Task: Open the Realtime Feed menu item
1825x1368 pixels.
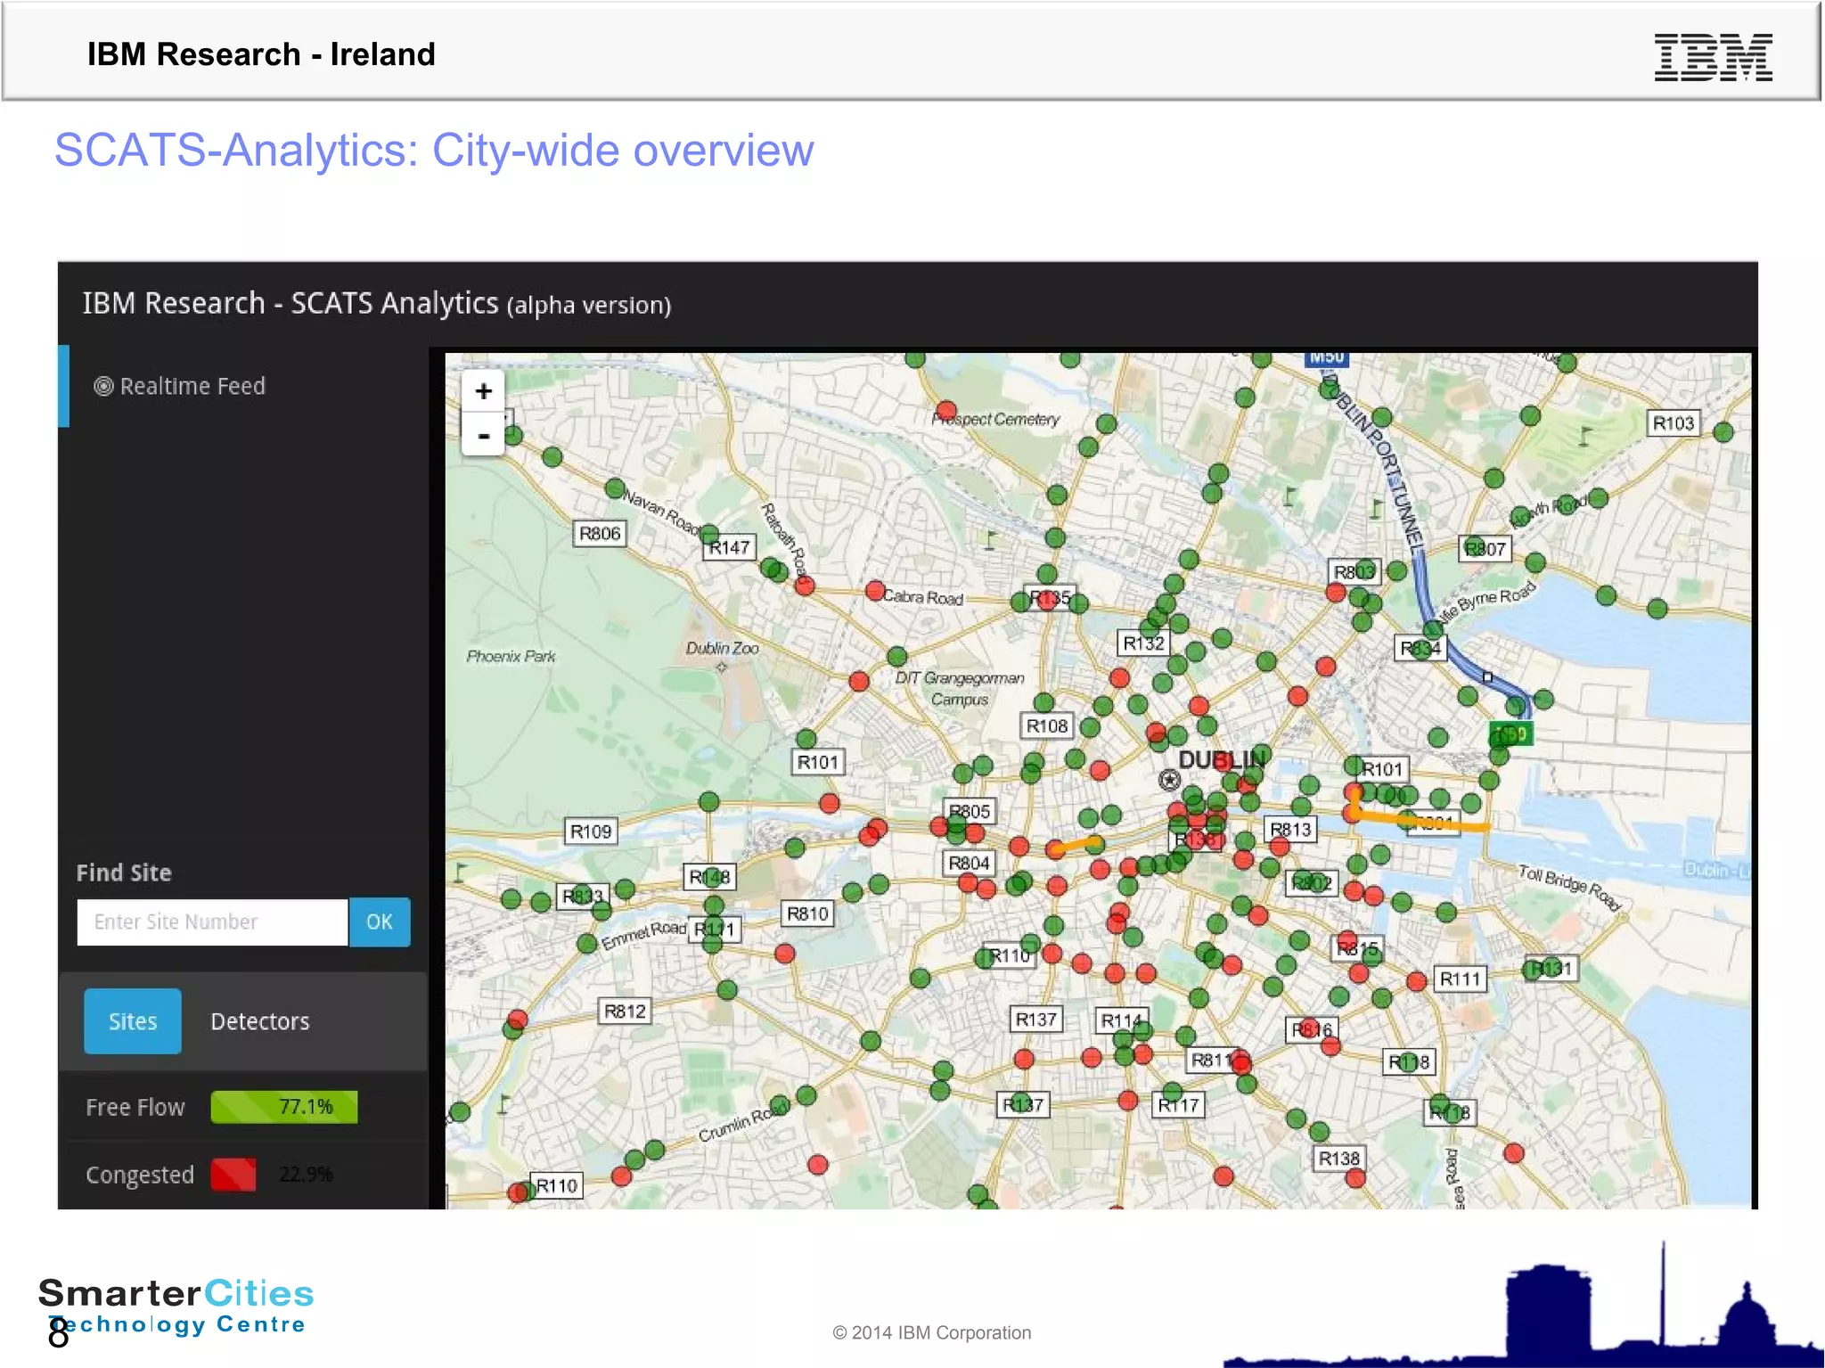Action: 180,386
